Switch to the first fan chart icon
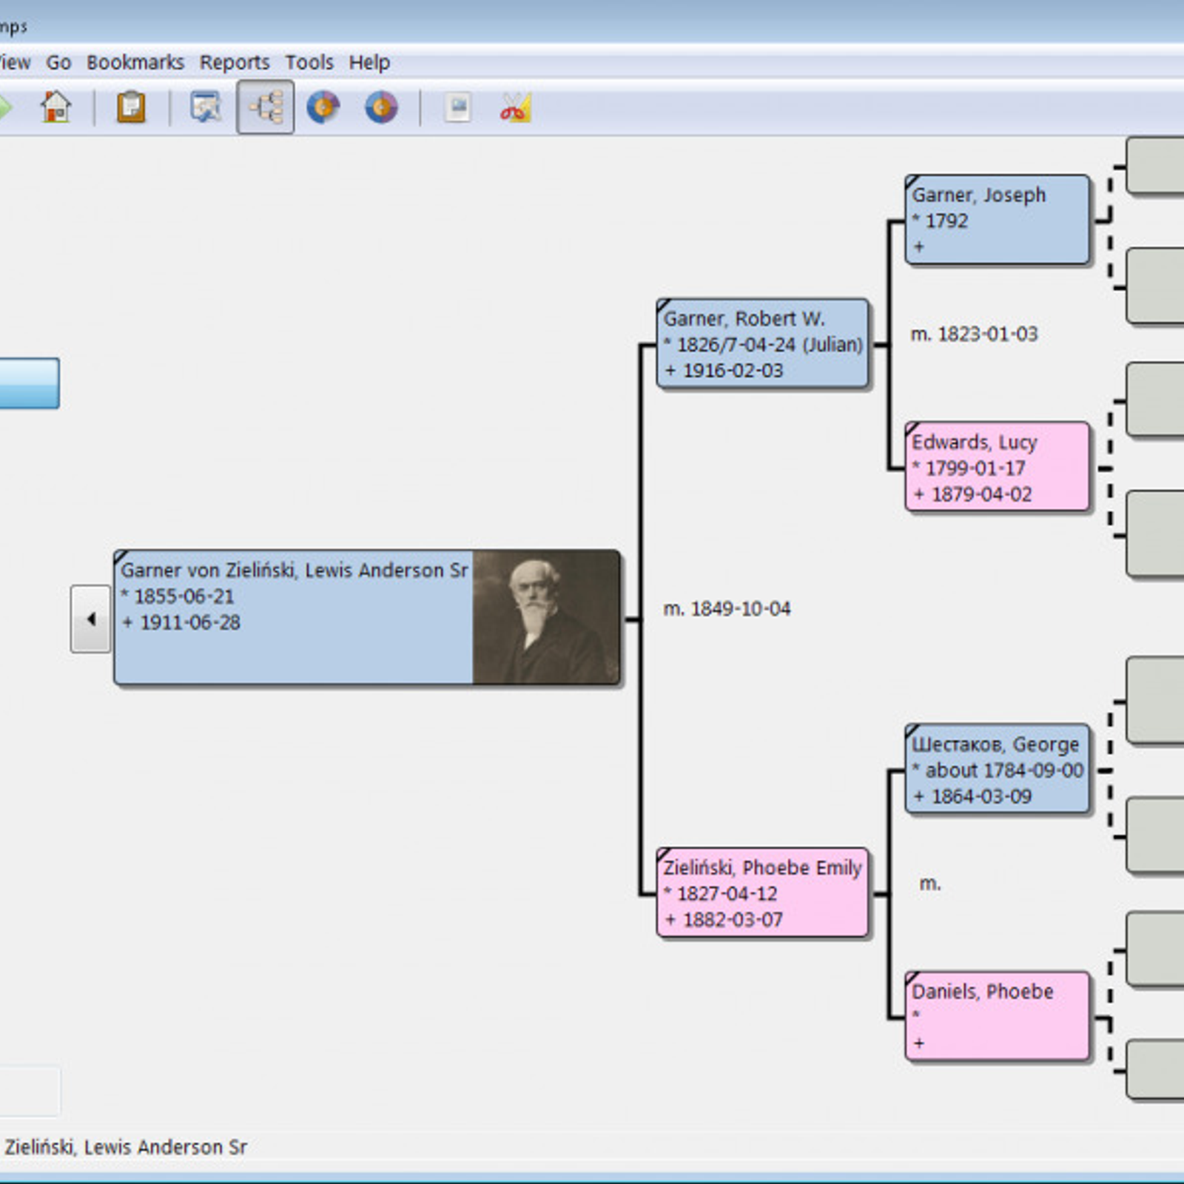This screenshot has width=1184, height=1184. click(x=323, y=107)
